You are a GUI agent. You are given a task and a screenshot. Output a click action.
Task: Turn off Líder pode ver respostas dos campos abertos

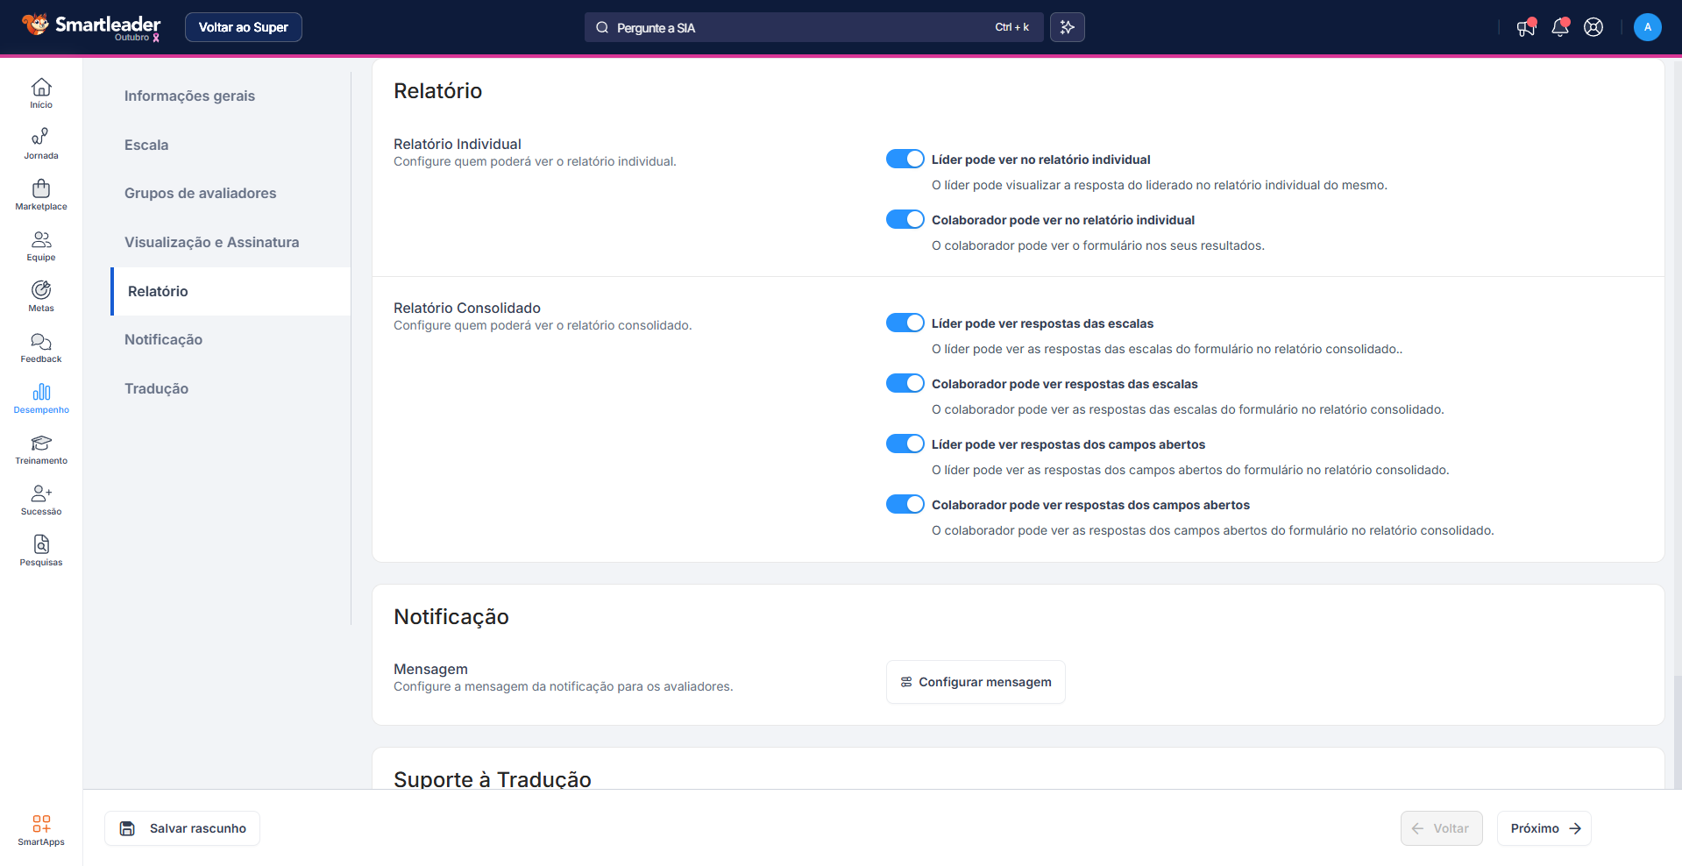(905, 444)
